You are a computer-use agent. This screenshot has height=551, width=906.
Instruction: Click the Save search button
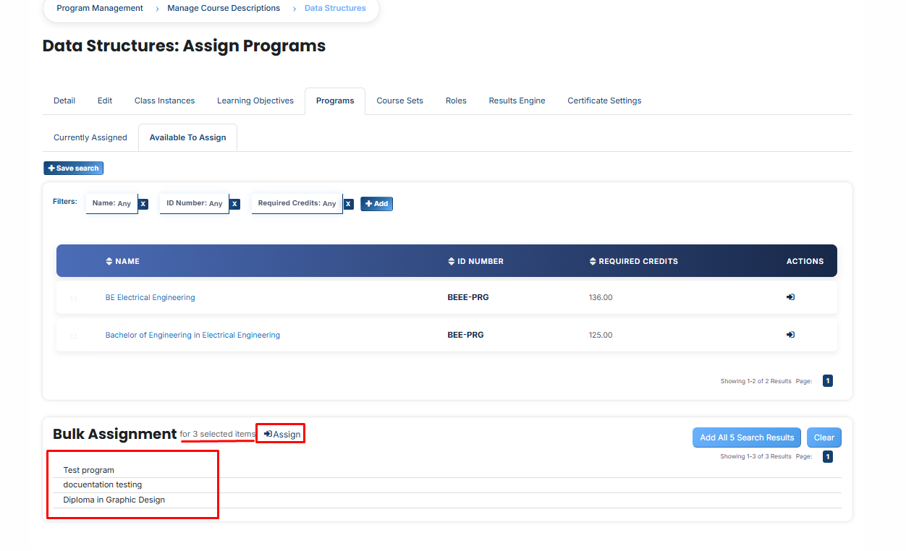[73, 168]
